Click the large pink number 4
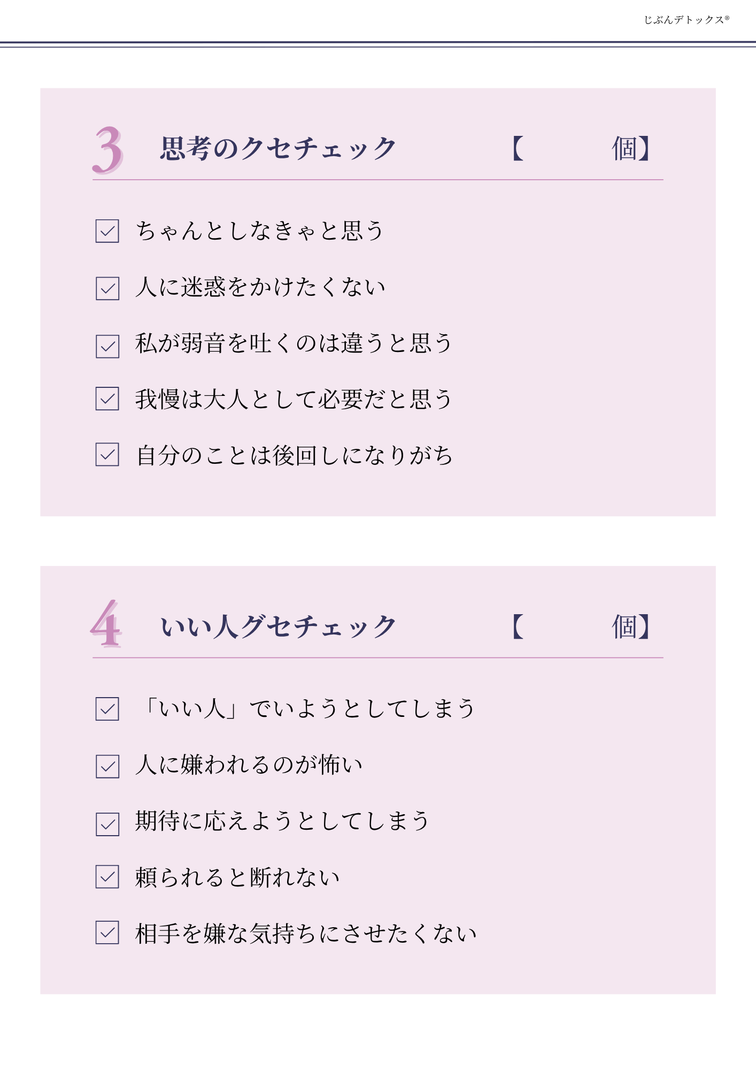756x1070 pixels. point(106,624)
